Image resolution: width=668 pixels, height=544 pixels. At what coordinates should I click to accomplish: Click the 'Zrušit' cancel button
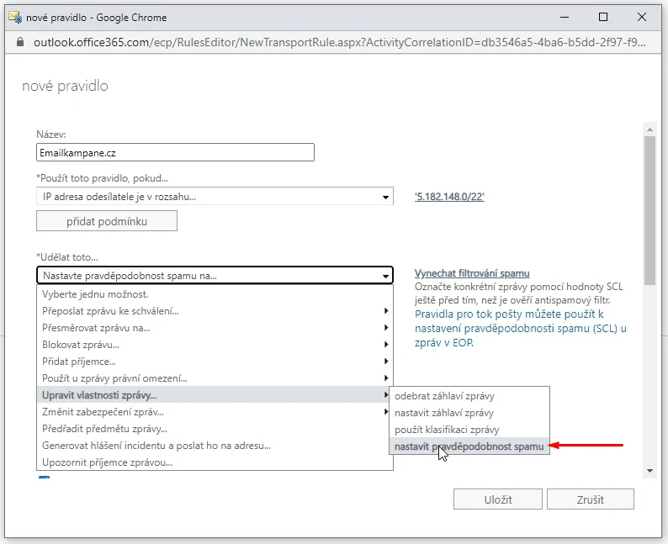click(590, 499)
